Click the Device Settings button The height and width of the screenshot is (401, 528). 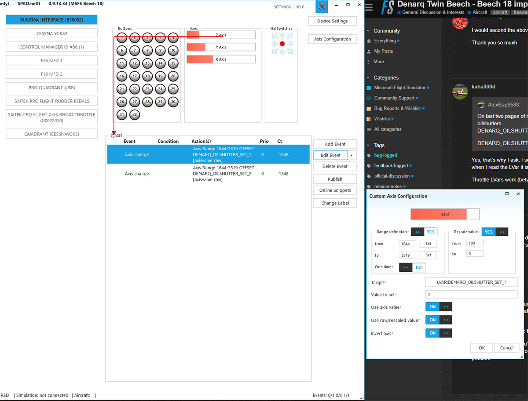point(333,21)
